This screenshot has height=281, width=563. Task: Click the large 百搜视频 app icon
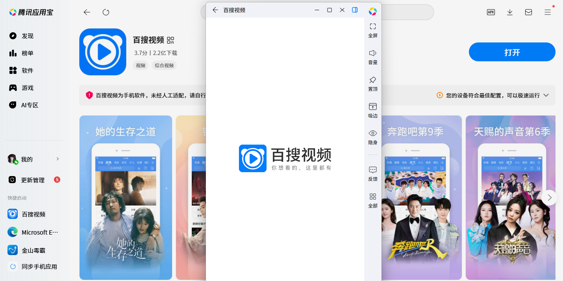pyautogui.click(x=103, y=52)
